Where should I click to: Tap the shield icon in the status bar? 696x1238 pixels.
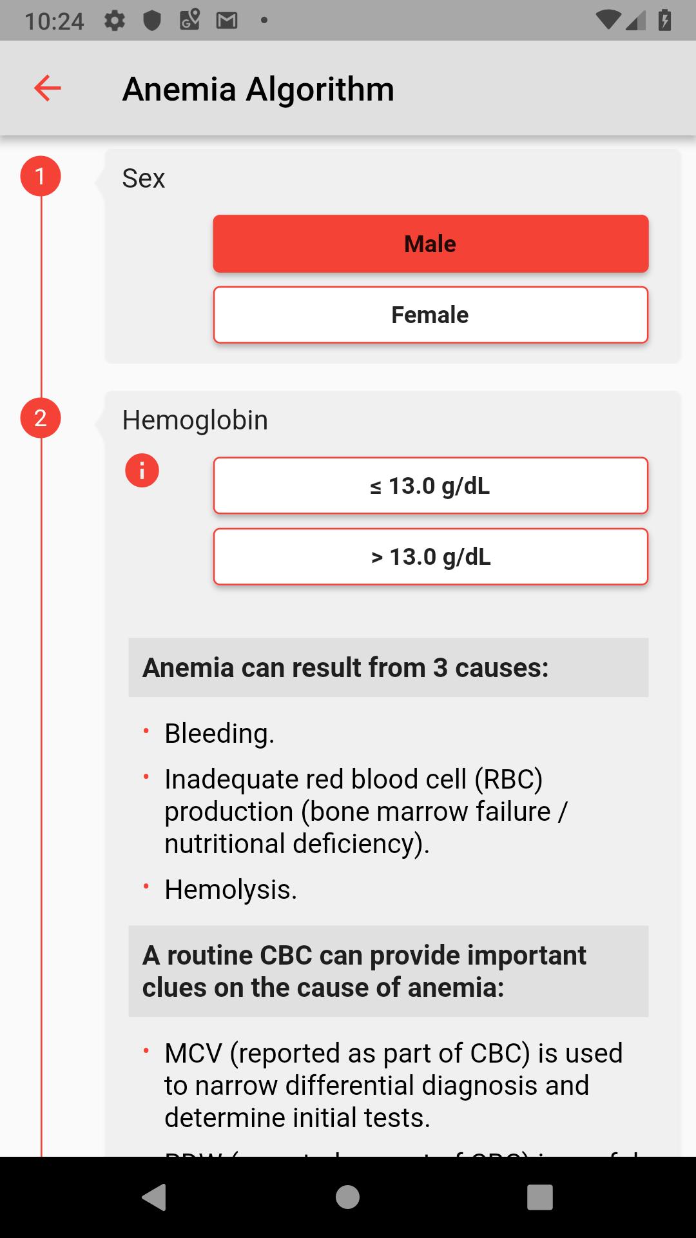click(x=152, y=19)
